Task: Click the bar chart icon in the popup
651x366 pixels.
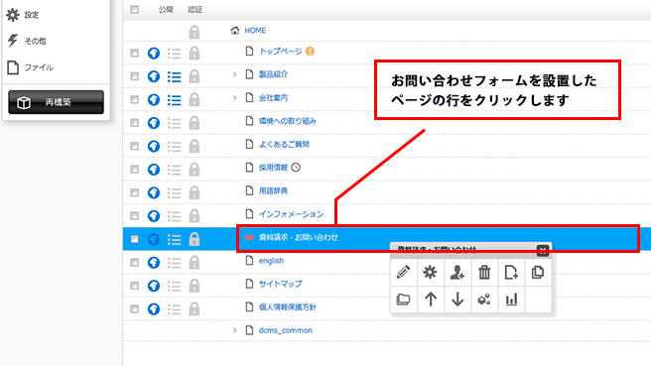Action: click(x=511, y=300)
